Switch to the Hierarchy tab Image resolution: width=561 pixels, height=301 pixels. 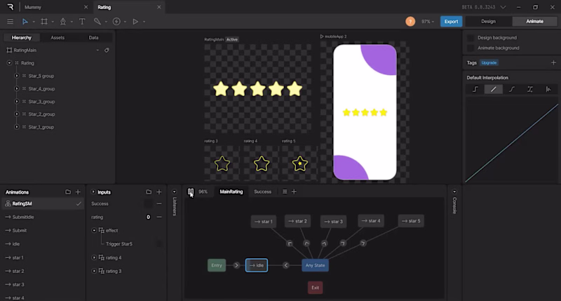[x=22, y=38]
